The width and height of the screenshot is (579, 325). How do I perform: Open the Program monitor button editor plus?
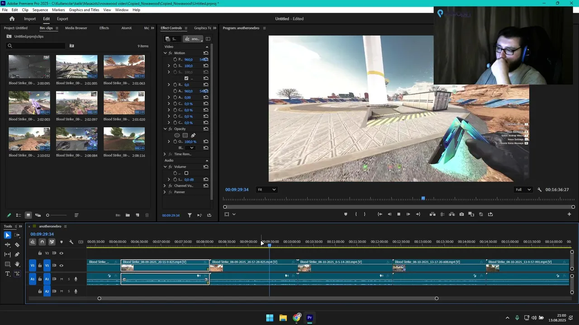[x=569, y=214]
